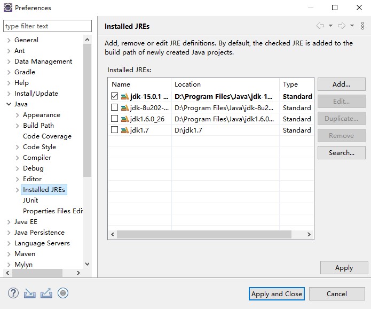Click the jdk1.6.0_26 library icon
Viewport: 371px width, 309px height.
125,119
